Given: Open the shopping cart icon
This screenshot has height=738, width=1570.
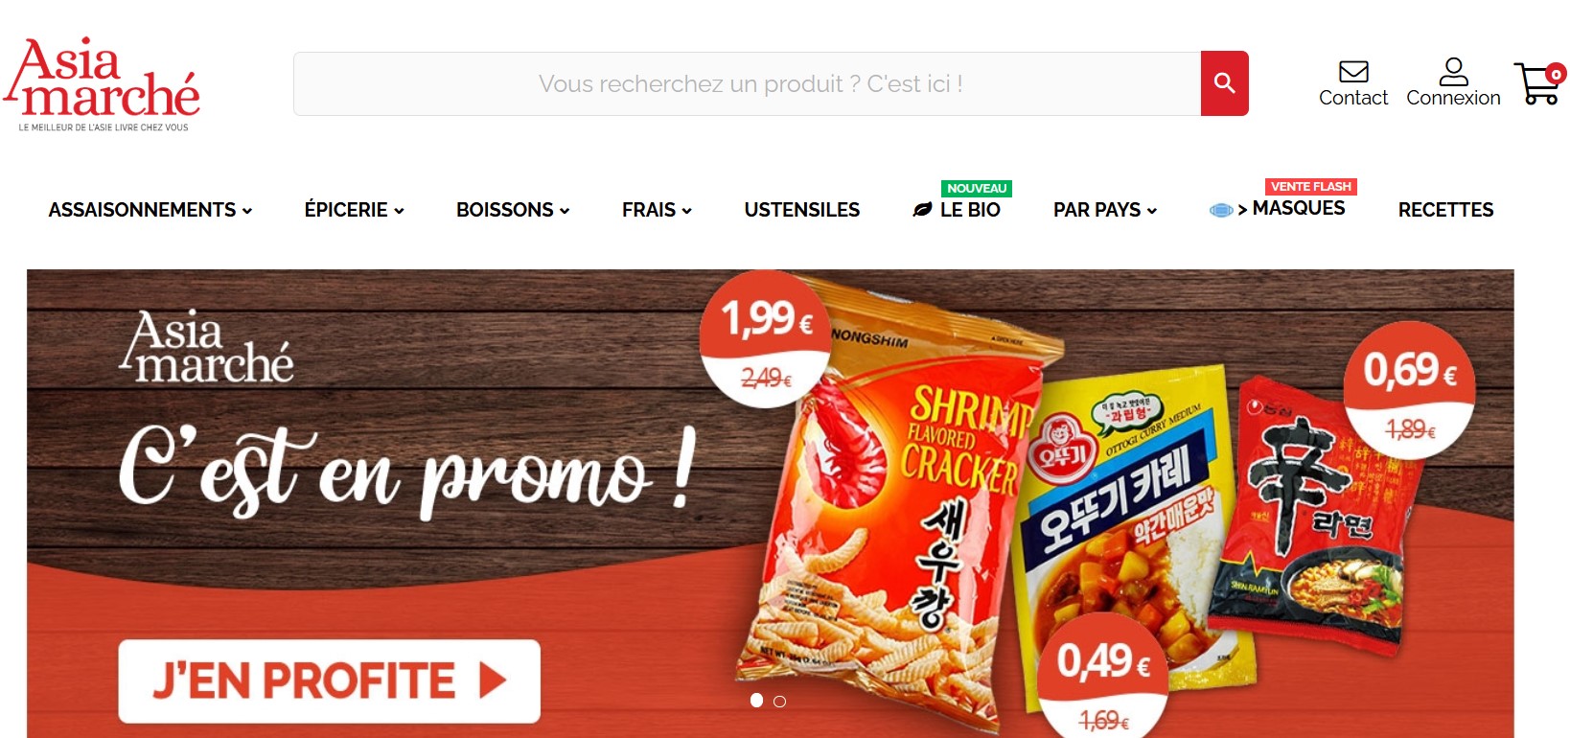Looking at the screenshot, I should click(1539, 83).
